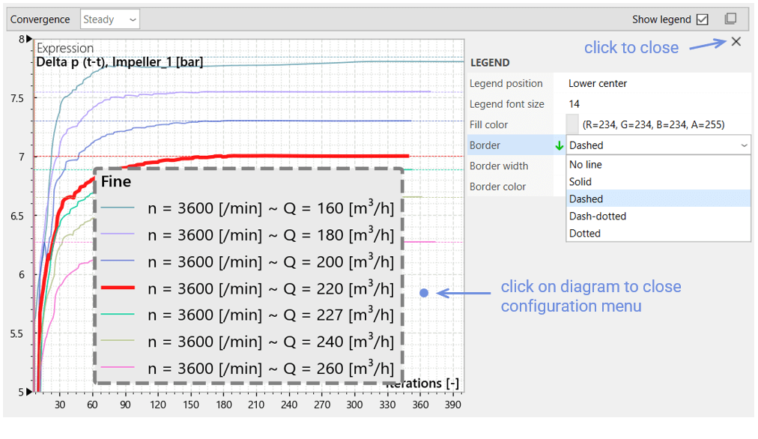Open the Steady convergence dropdown
This screenshot has width=758, height=439.
tap(110, 19)
